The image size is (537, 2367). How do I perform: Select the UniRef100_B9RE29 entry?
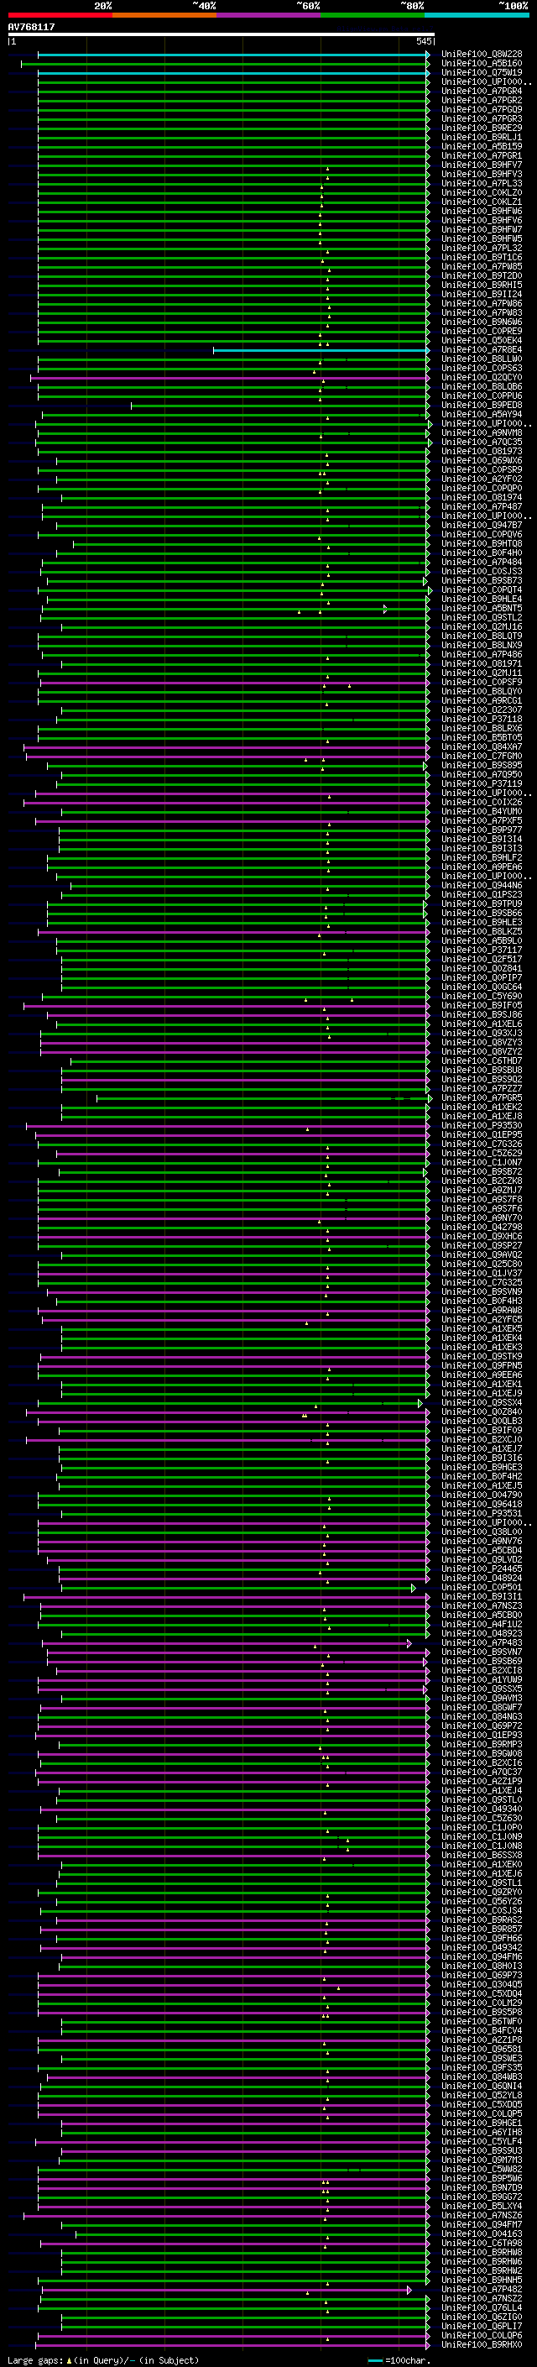(482, 128)
